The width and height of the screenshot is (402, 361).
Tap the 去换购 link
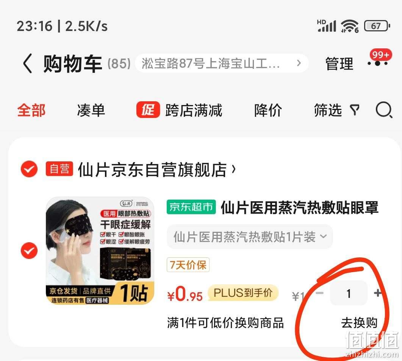[x=359, y=322]
